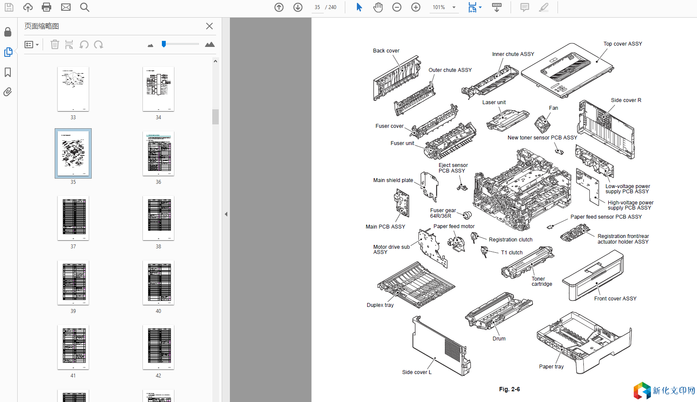This screenshot has height=402, width=697.
Task: Close the page thumbnails panel
Action: (x=209, y=26)
